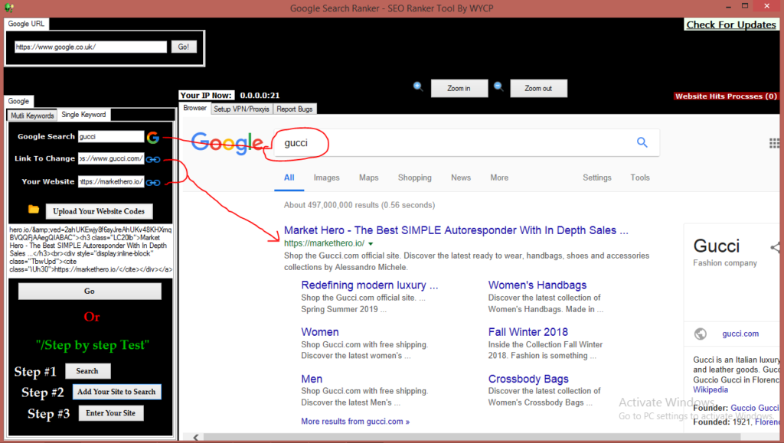The width and height of the screenshot is (784, 443).
Task: Open Google search Settings
Action: (x=597, y=178)
